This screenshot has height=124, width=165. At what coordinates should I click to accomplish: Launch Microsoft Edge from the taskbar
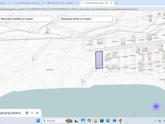(108, 121)
